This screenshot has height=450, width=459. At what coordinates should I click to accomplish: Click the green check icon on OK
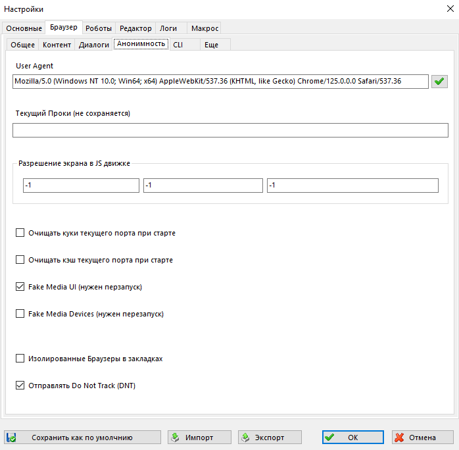point(329,438)
